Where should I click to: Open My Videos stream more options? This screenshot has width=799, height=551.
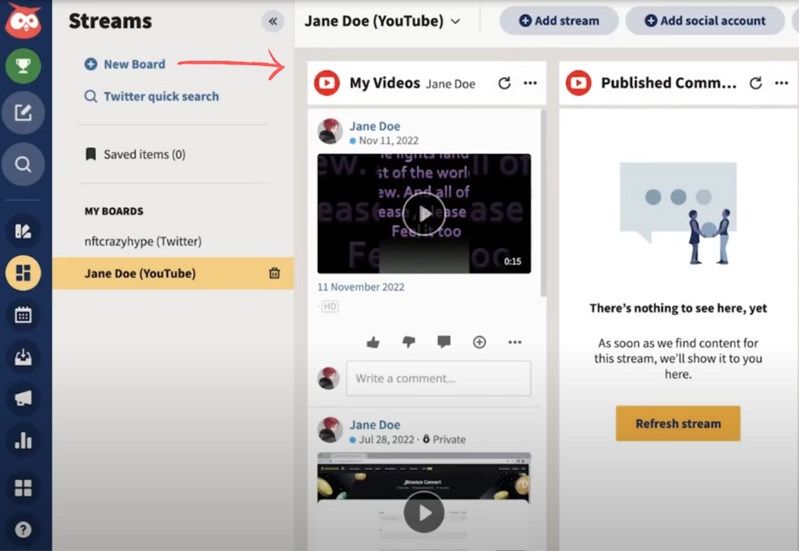[x=530, y=83]
